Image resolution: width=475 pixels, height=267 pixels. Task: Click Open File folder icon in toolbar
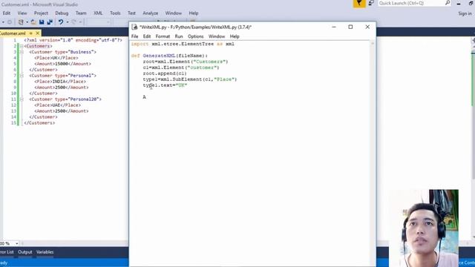33,22
